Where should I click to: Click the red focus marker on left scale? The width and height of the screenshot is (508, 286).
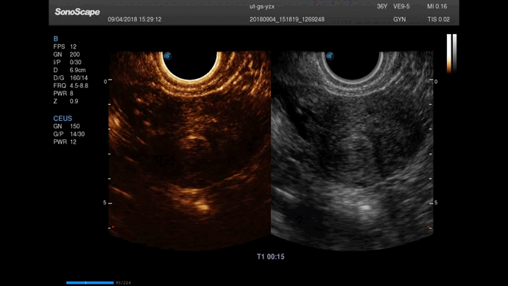(113, 227)
